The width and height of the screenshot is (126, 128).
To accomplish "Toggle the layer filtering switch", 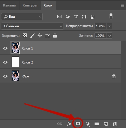I will 111,16.
